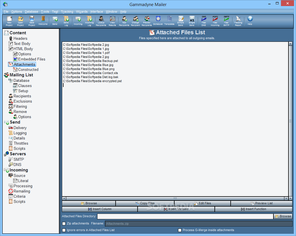Open the Tracking menu

pos(67,12)
